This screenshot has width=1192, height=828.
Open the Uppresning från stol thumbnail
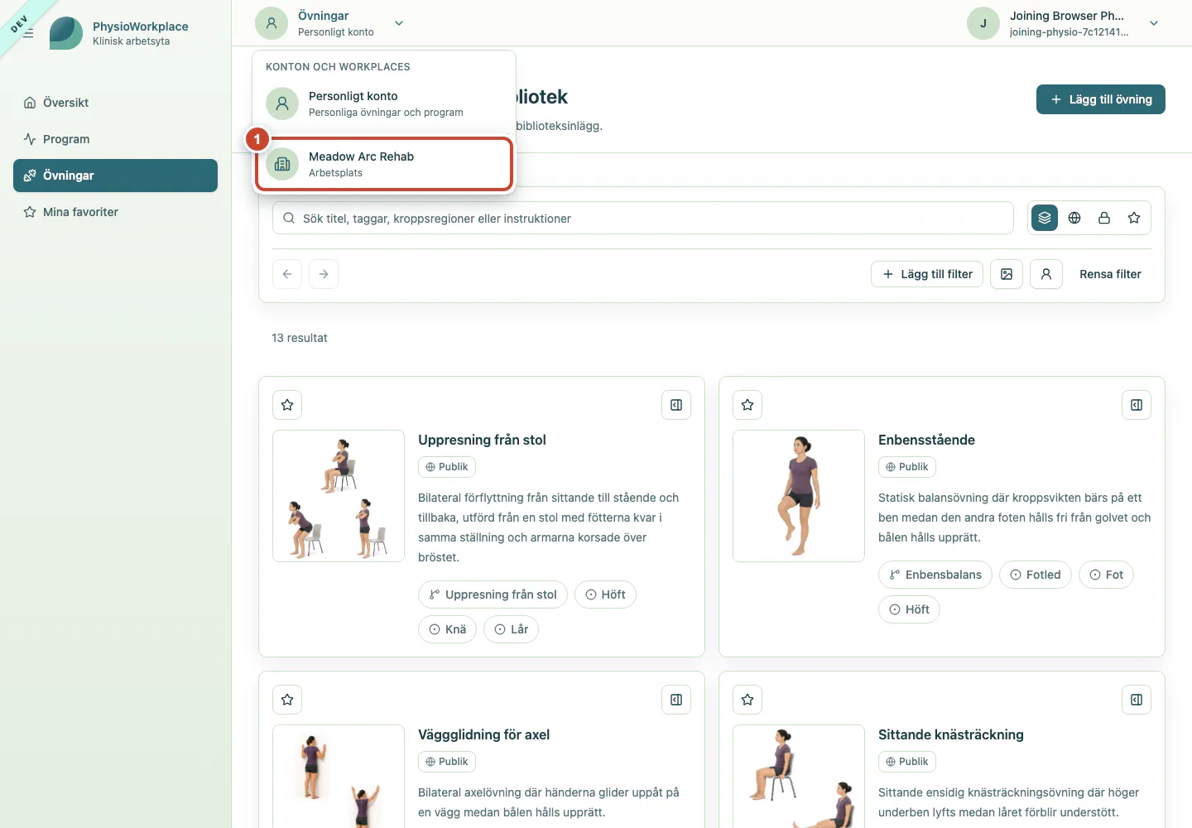339,496
